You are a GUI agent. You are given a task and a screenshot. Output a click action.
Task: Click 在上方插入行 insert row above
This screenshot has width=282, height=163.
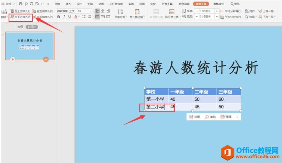pos(20,11)
